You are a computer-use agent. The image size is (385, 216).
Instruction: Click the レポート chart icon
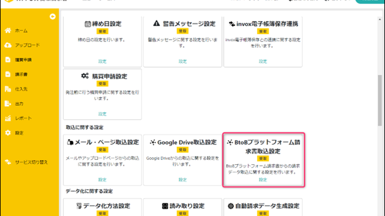pyautogui.click(x=8, y=118)
